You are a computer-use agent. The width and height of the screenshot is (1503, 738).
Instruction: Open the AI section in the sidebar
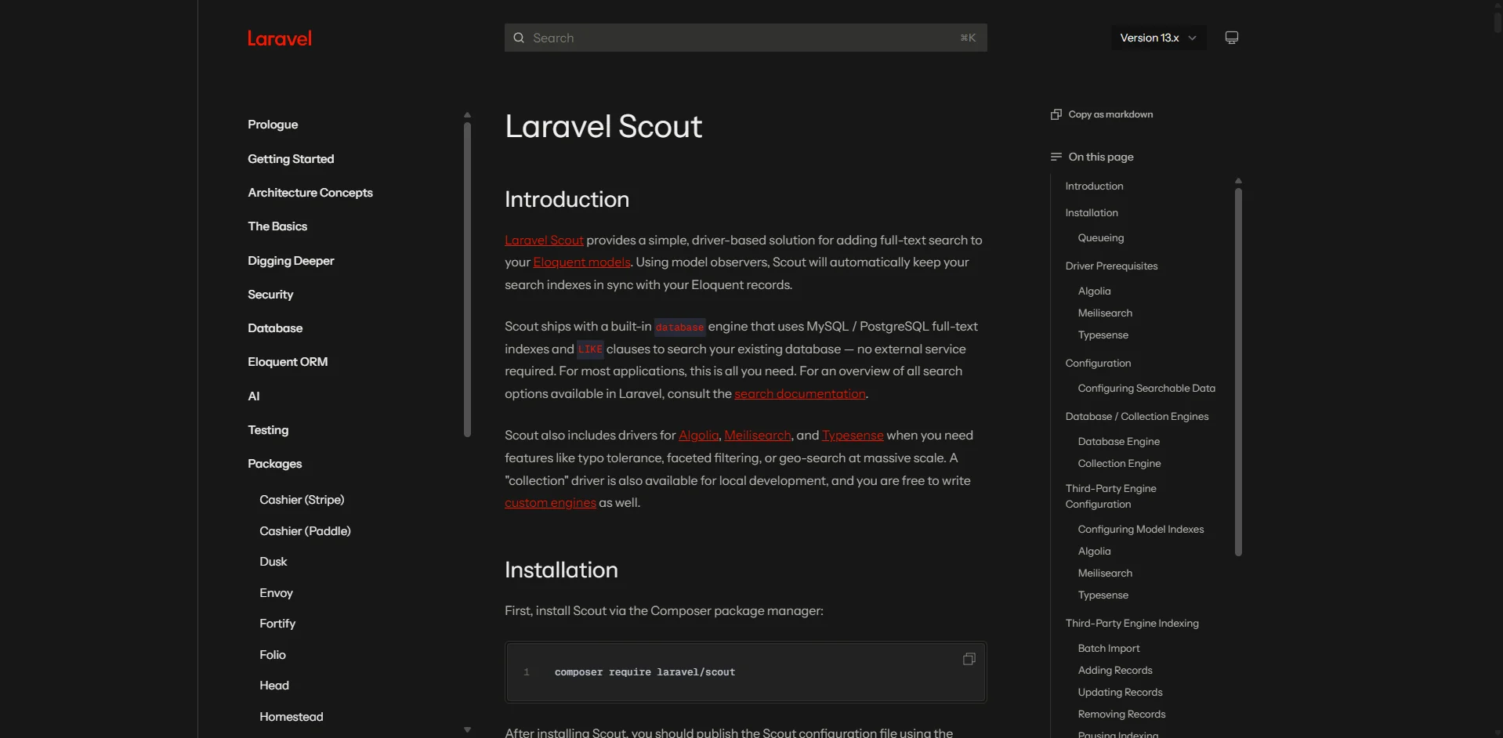(254, 396)
